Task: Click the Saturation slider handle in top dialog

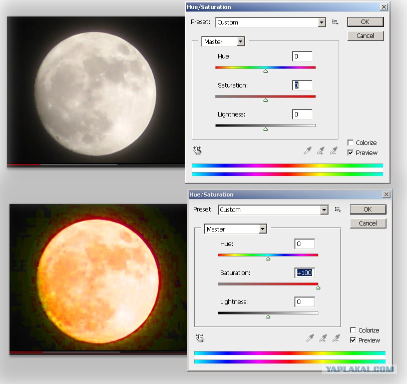Action: tap(265, 100)
